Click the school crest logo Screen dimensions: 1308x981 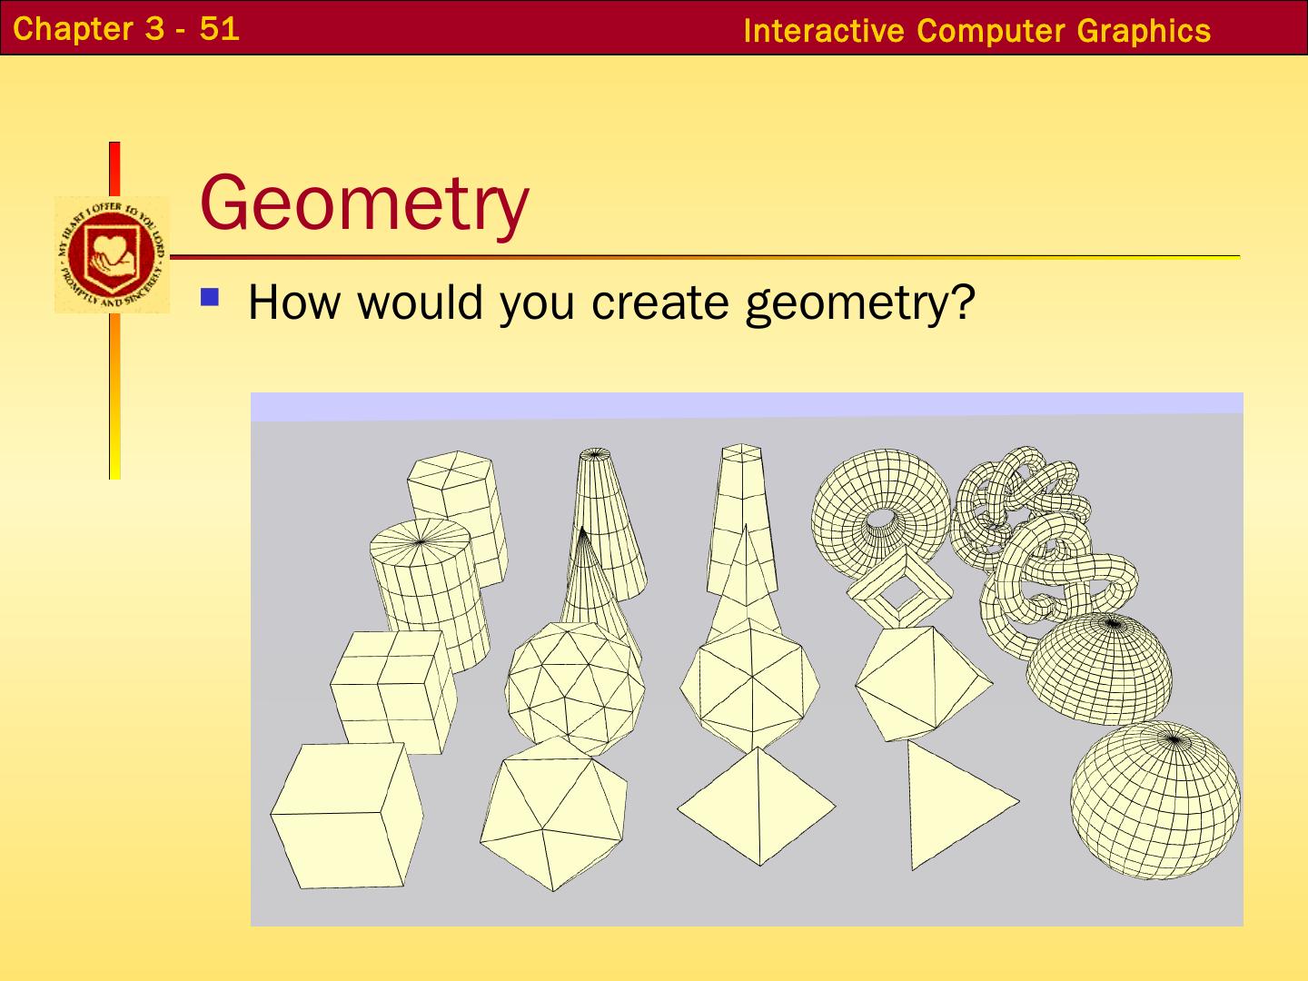pyautogui.click(x=112, y=254)
